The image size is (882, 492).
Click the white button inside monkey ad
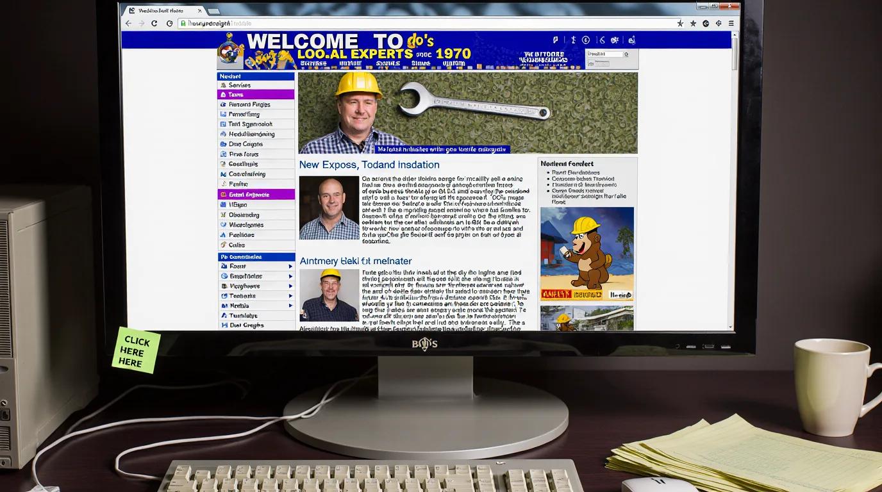[620, 295]
